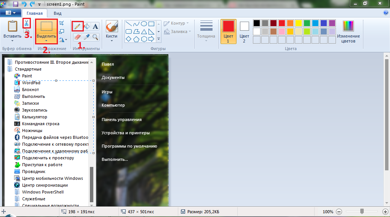Click the Save icon in the title bar
This screenshot has width=390, height=217.
[16, 4]
